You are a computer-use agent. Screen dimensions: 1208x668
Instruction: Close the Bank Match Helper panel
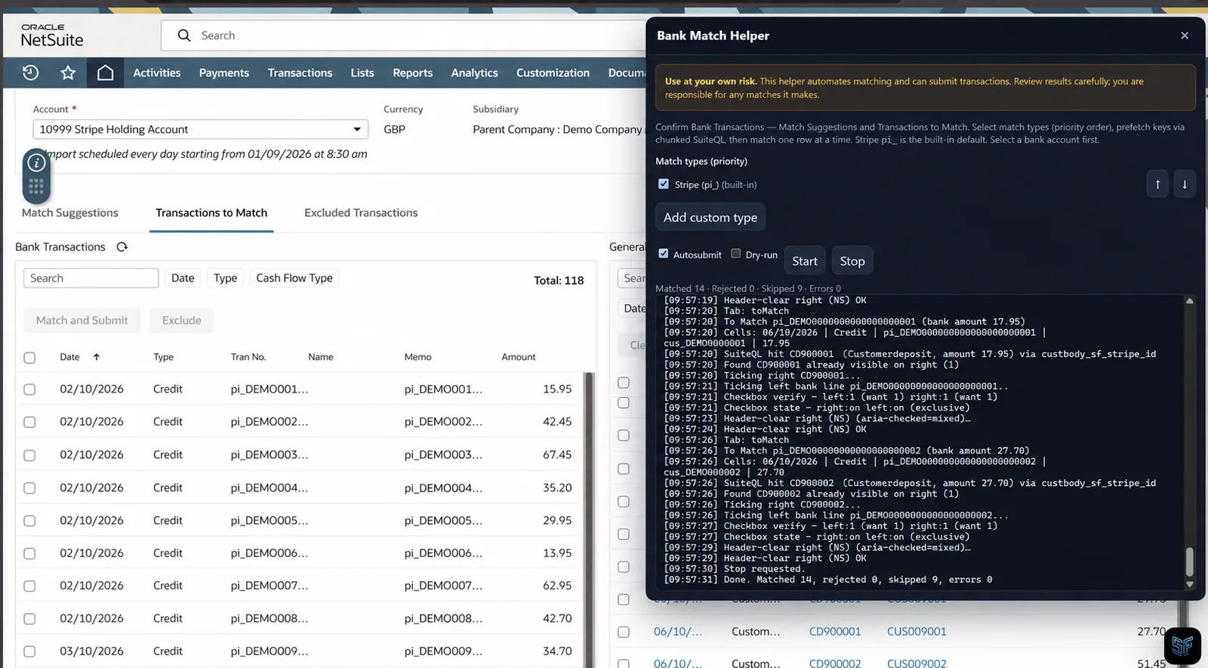pyautogui.click(x=1185, y=35)
